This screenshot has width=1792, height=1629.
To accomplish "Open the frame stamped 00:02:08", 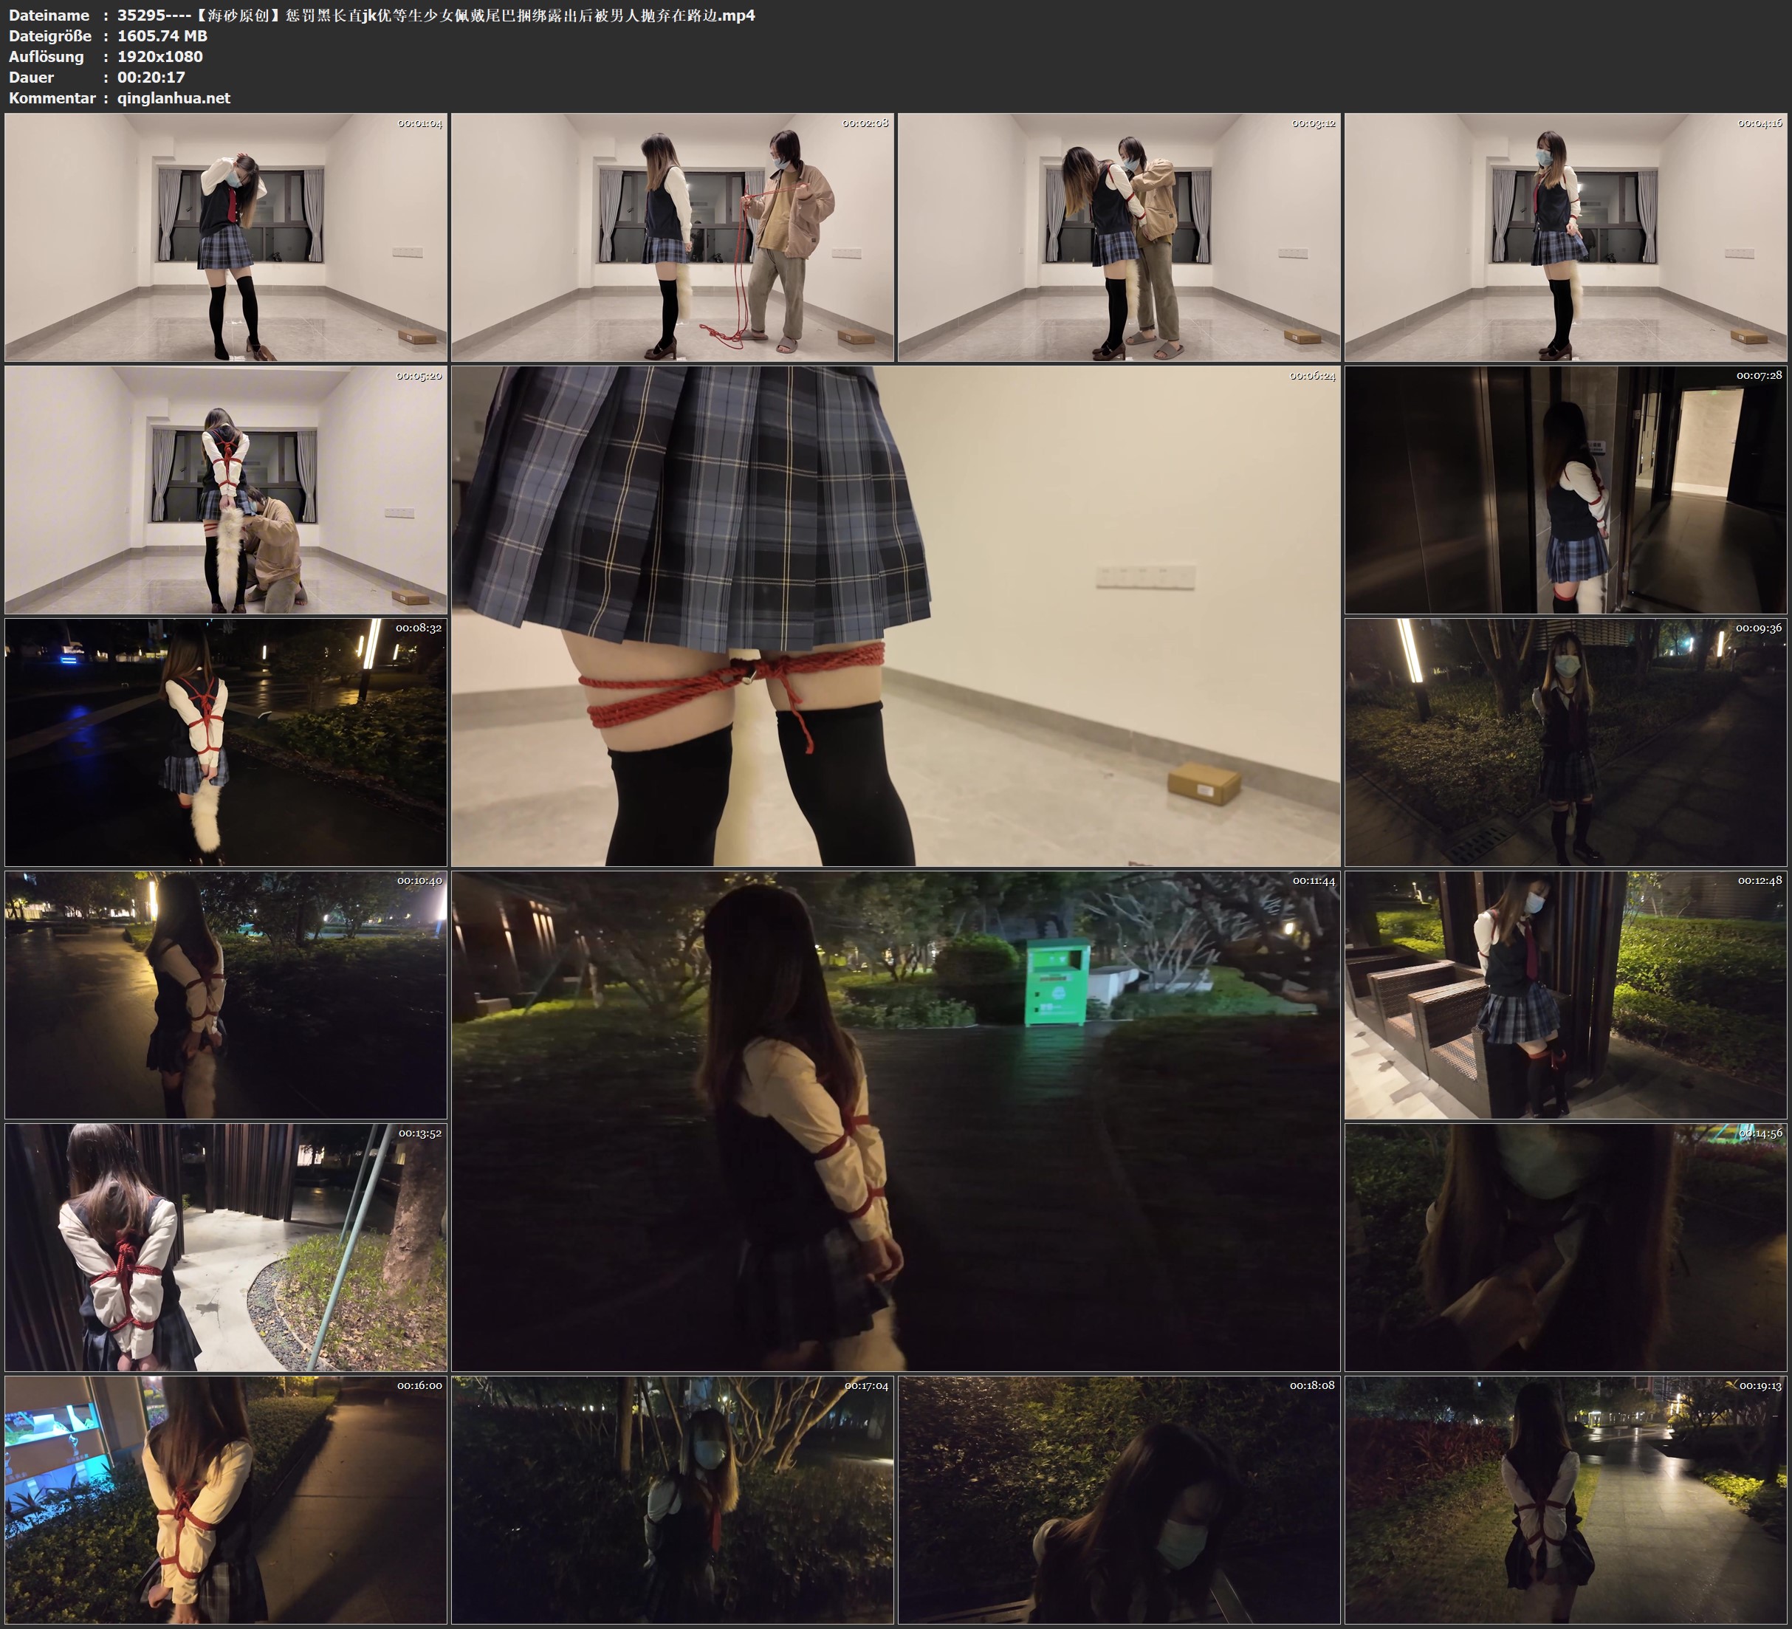I will [x=672, y=236].
